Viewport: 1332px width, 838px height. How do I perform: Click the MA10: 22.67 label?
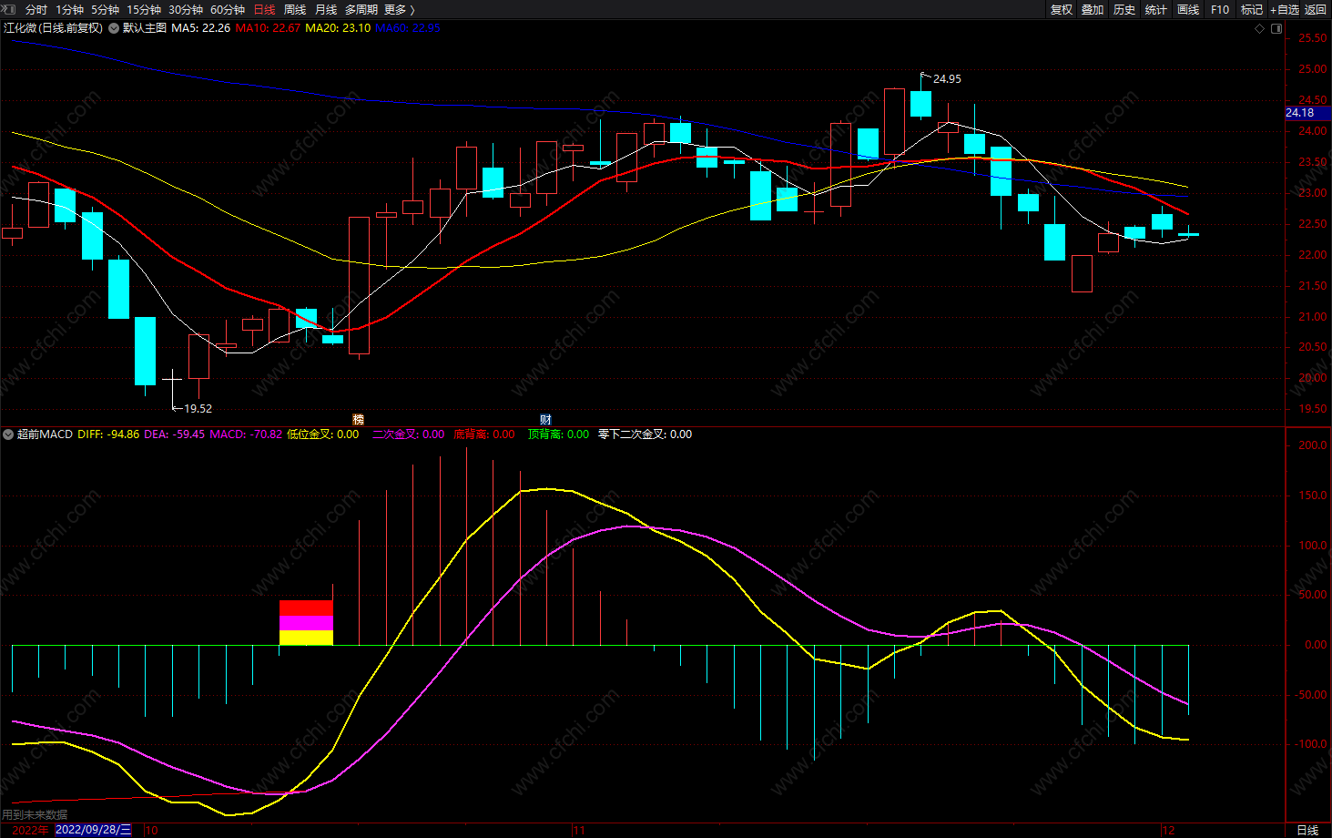[x=268, y=28]
